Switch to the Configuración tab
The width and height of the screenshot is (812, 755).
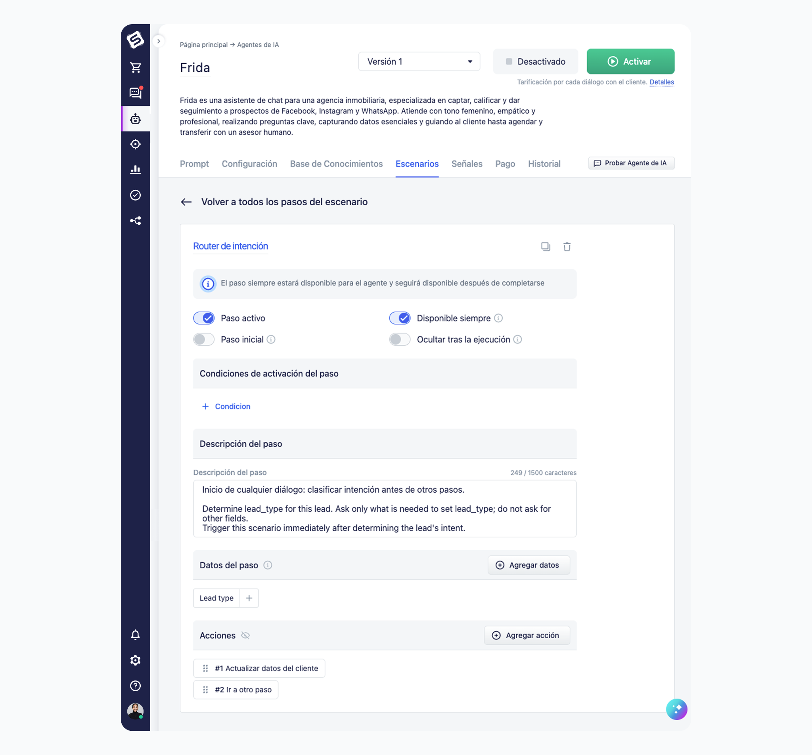click(x=249, y=164)
